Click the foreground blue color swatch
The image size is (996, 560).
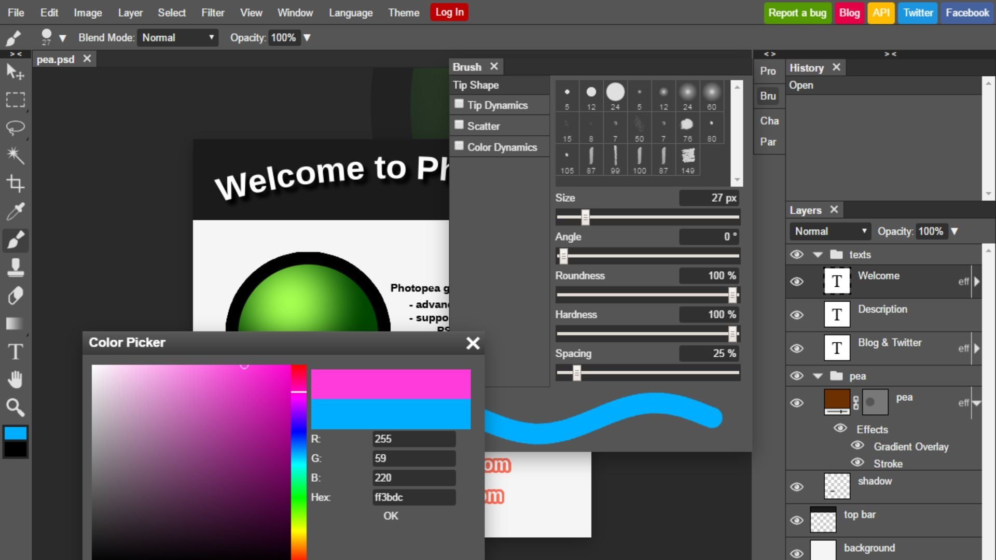15,433
